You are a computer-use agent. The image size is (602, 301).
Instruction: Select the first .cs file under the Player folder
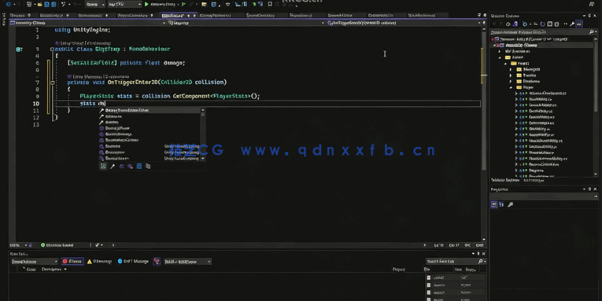(x=547, y=94)
